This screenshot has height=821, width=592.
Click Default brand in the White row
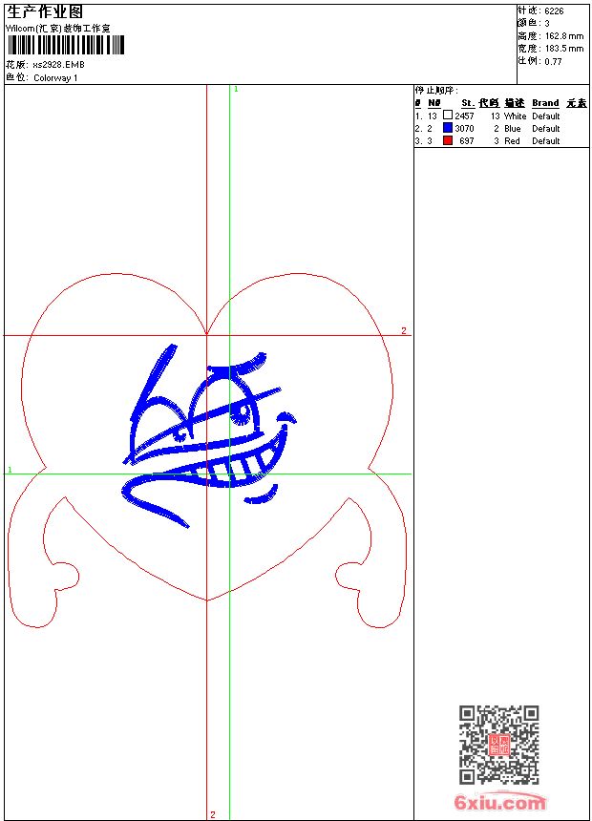546,116
